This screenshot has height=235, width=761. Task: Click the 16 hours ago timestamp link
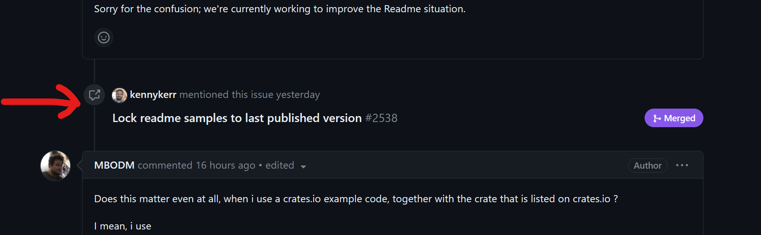226,165
